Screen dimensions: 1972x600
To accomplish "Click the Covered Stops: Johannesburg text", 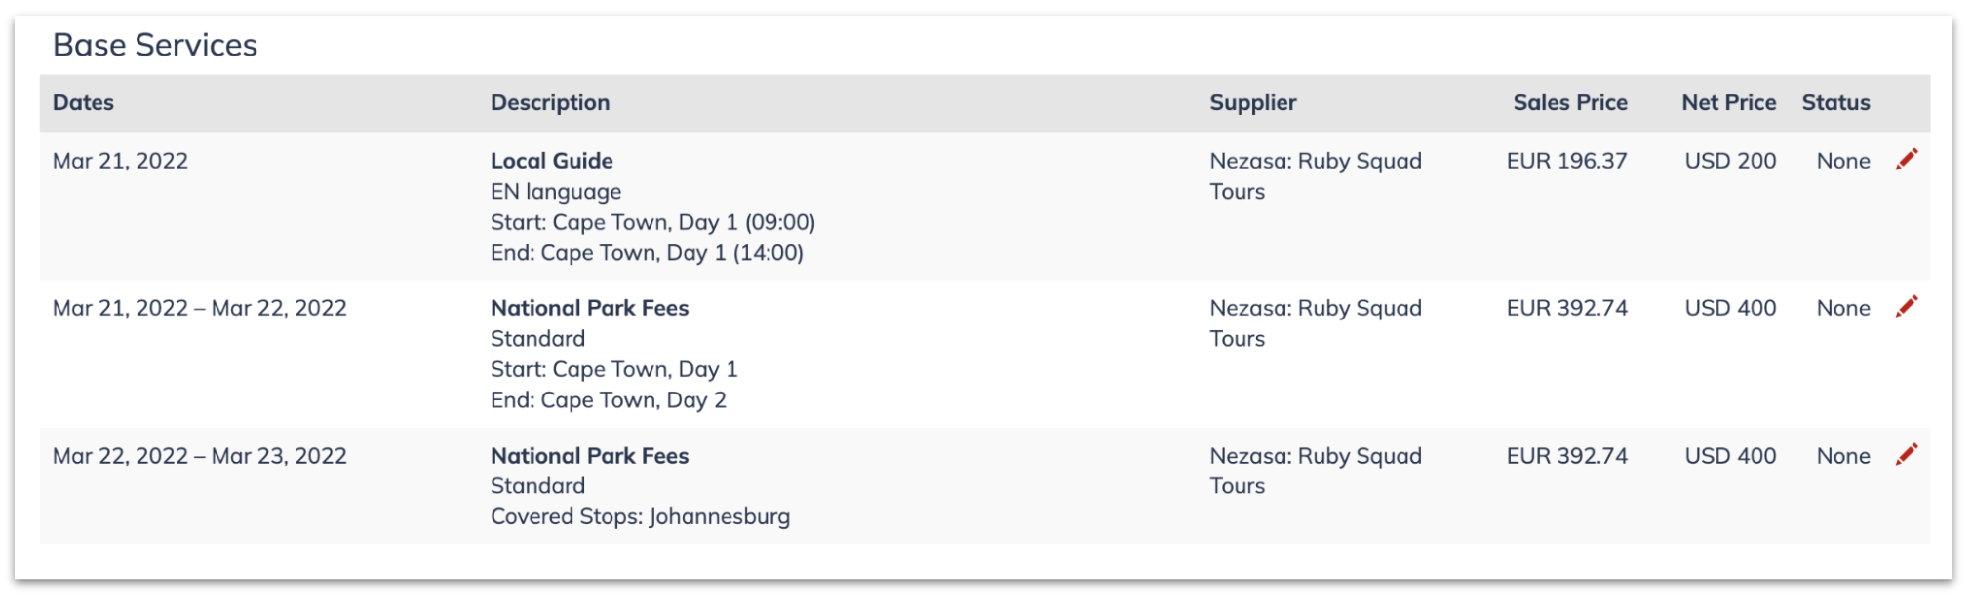I will [x=641, y=517].
